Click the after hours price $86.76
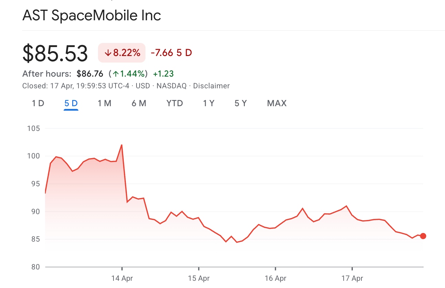 click(x=90, y=74)
